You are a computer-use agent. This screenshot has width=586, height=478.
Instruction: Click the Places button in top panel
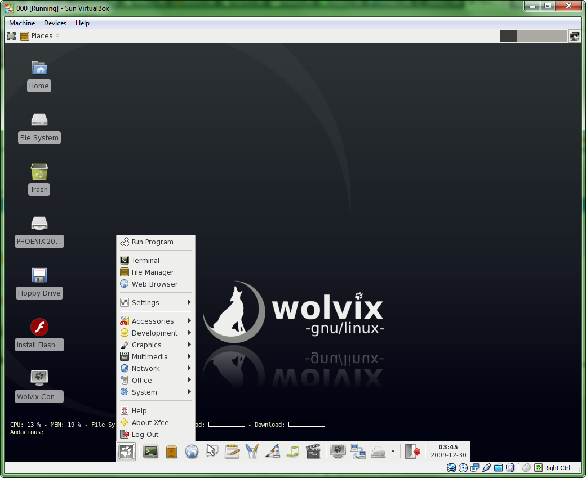37,36
